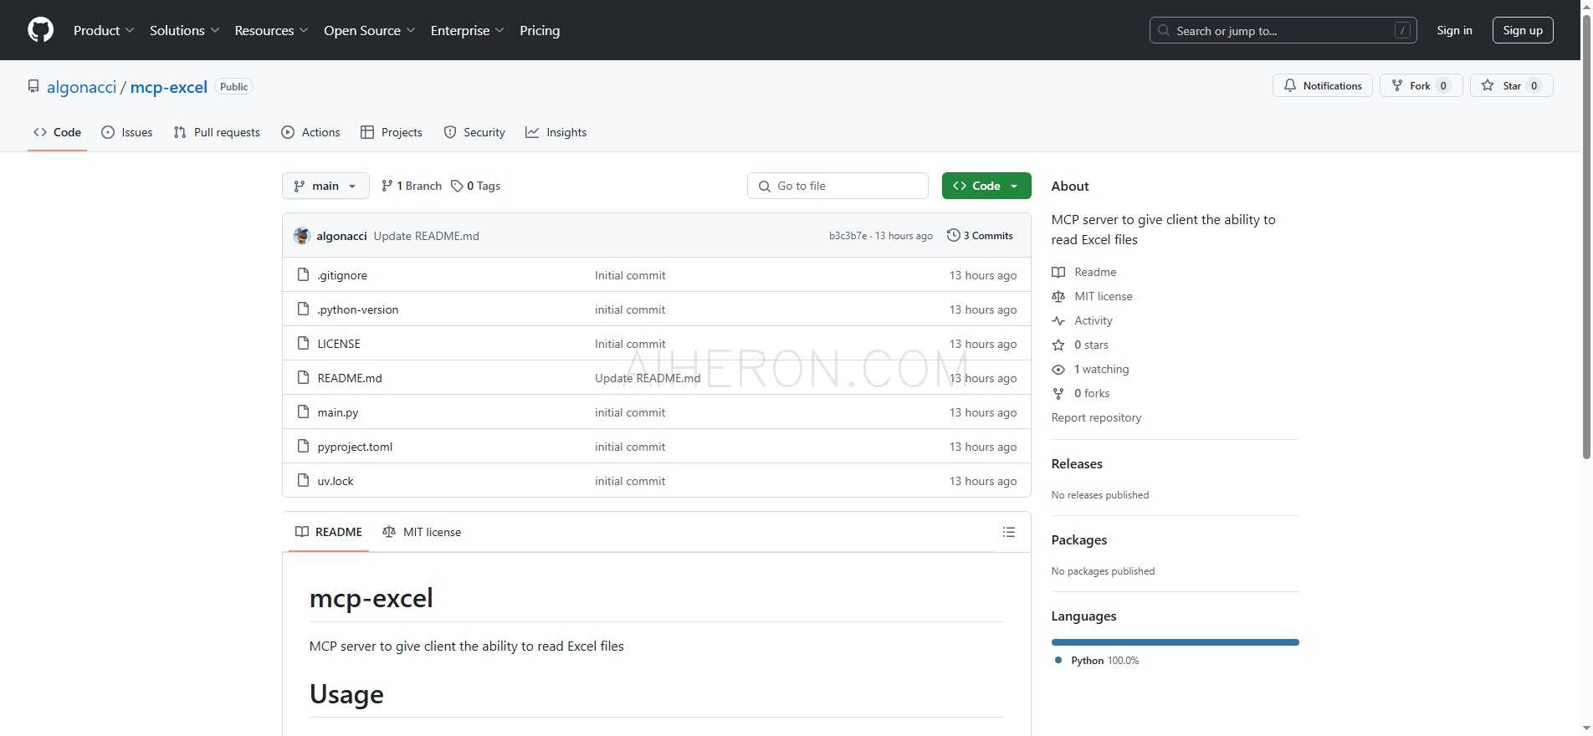Click the fork icon beside 0 forks

[x=1058, y=393]
